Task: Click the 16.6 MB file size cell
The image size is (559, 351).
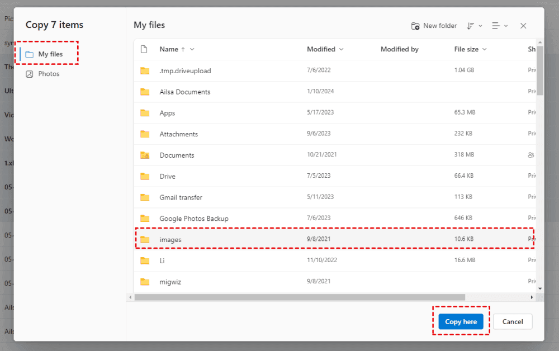Action: (465, 260)
